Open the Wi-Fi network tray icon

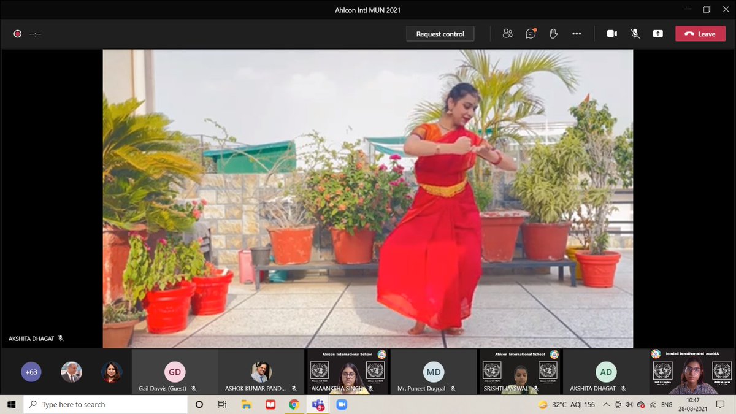tap(652, 404)
